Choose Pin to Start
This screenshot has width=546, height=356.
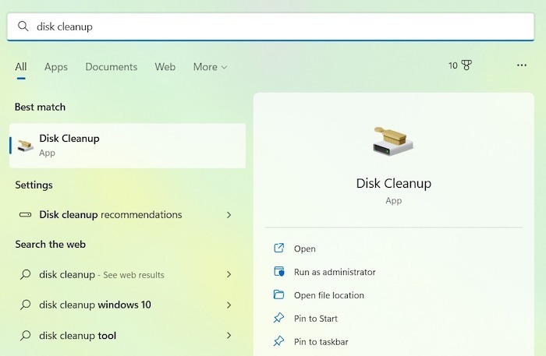[x=316, y=319]
